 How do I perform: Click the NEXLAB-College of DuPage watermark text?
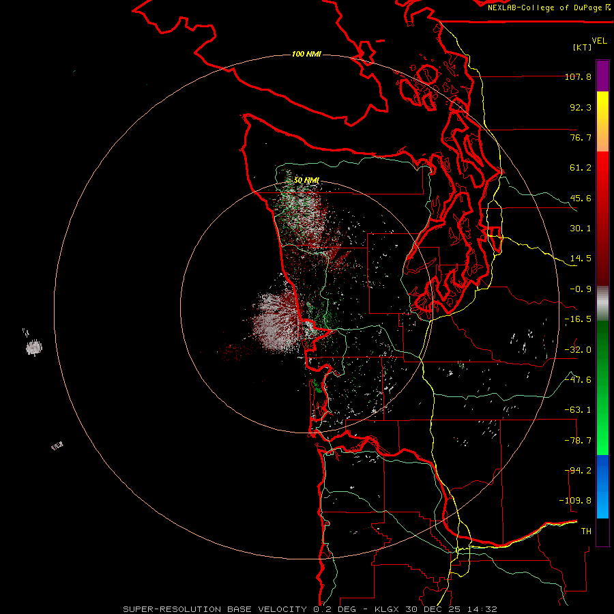549,8
